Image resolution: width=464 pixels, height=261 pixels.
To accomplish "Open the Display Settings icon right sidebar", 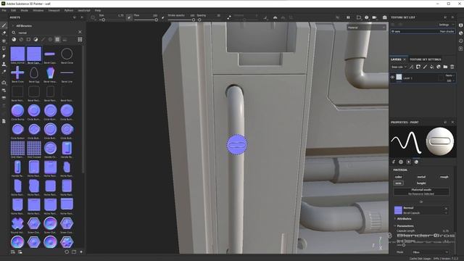I will pyautogui.click(x=461, y=25).
